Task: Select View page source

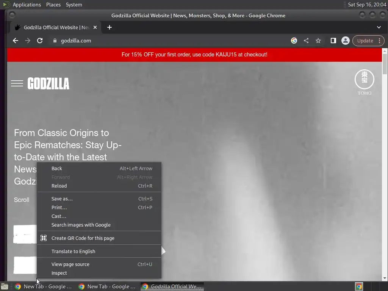Action: tap(99, 264)
